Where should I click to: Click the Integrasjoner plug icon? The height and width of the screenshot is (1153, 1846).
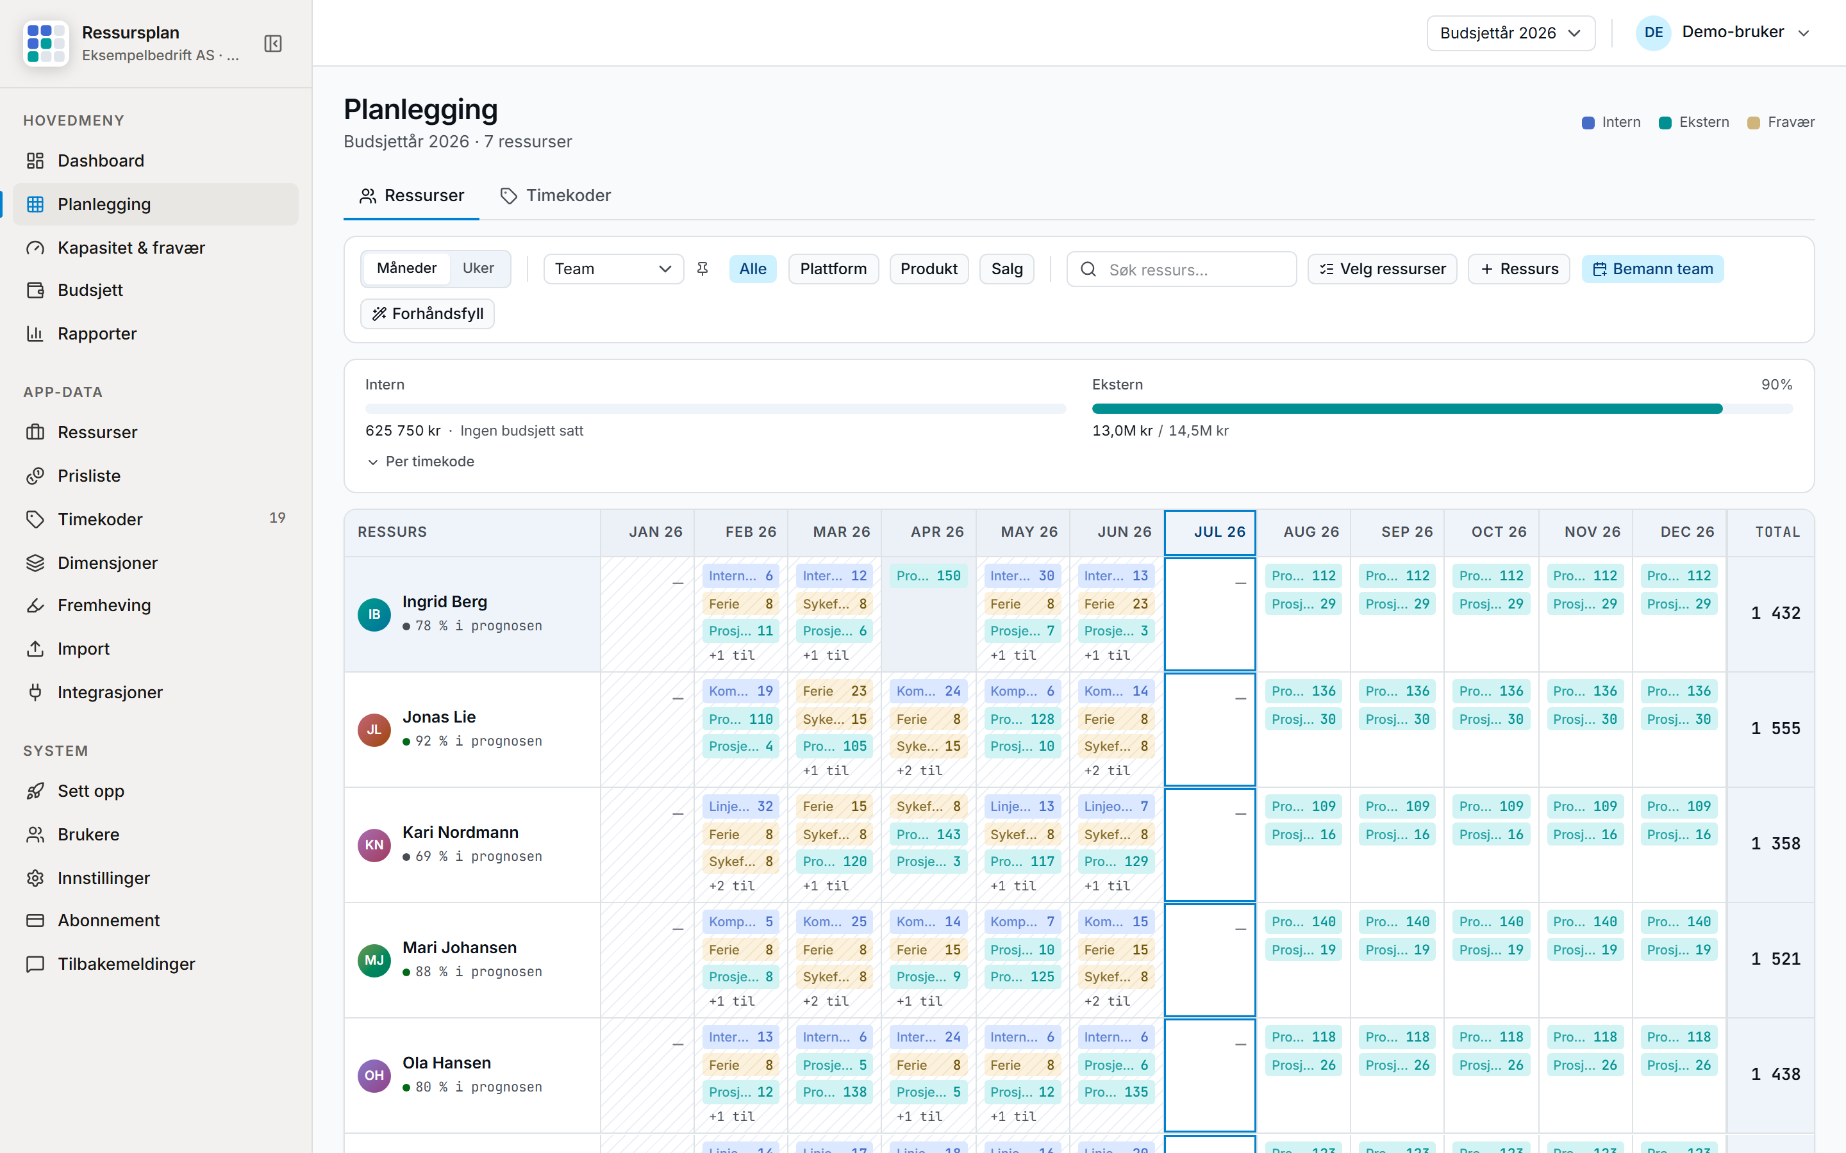(35, 692)
